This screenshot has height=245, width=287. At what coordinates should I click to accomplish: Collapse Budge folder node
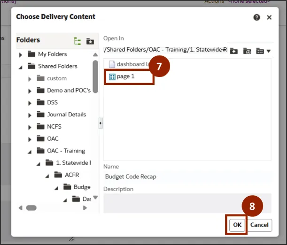pyautogui.click(x=56, y=188)
